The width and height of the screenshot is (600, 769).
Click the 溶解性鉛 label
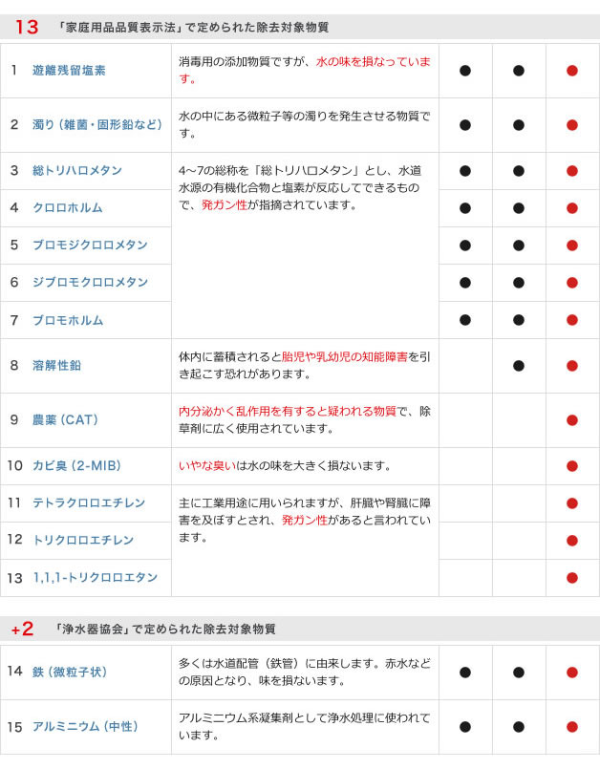(x=56, y=365)
